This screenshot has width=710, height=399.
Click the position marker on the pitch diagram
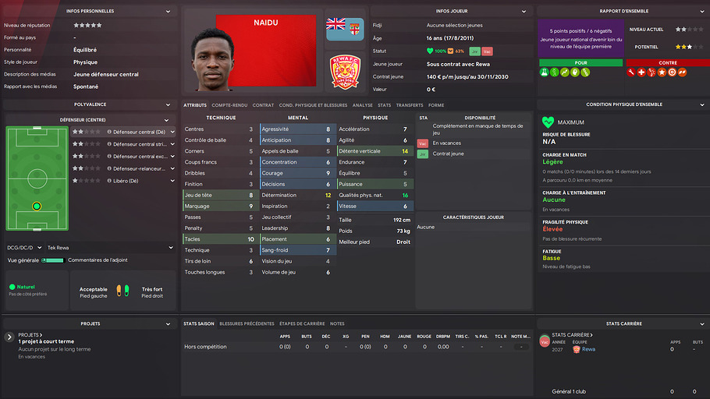point(37,207)
